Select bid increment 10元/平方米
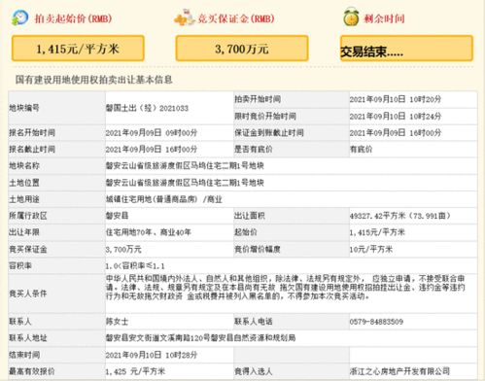The image size is (485, 381). pos(371,250)
